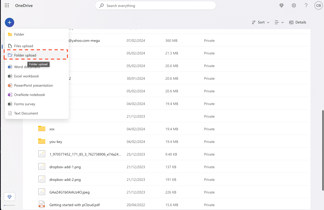This screenshot has width=324, height=210.
Task: Open the you-key folder name
Action: (x=56, y=142)
